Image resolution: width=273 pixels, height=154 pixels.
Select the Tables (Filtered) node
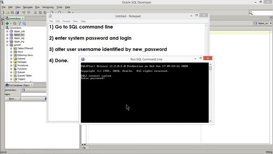(25, 48)
